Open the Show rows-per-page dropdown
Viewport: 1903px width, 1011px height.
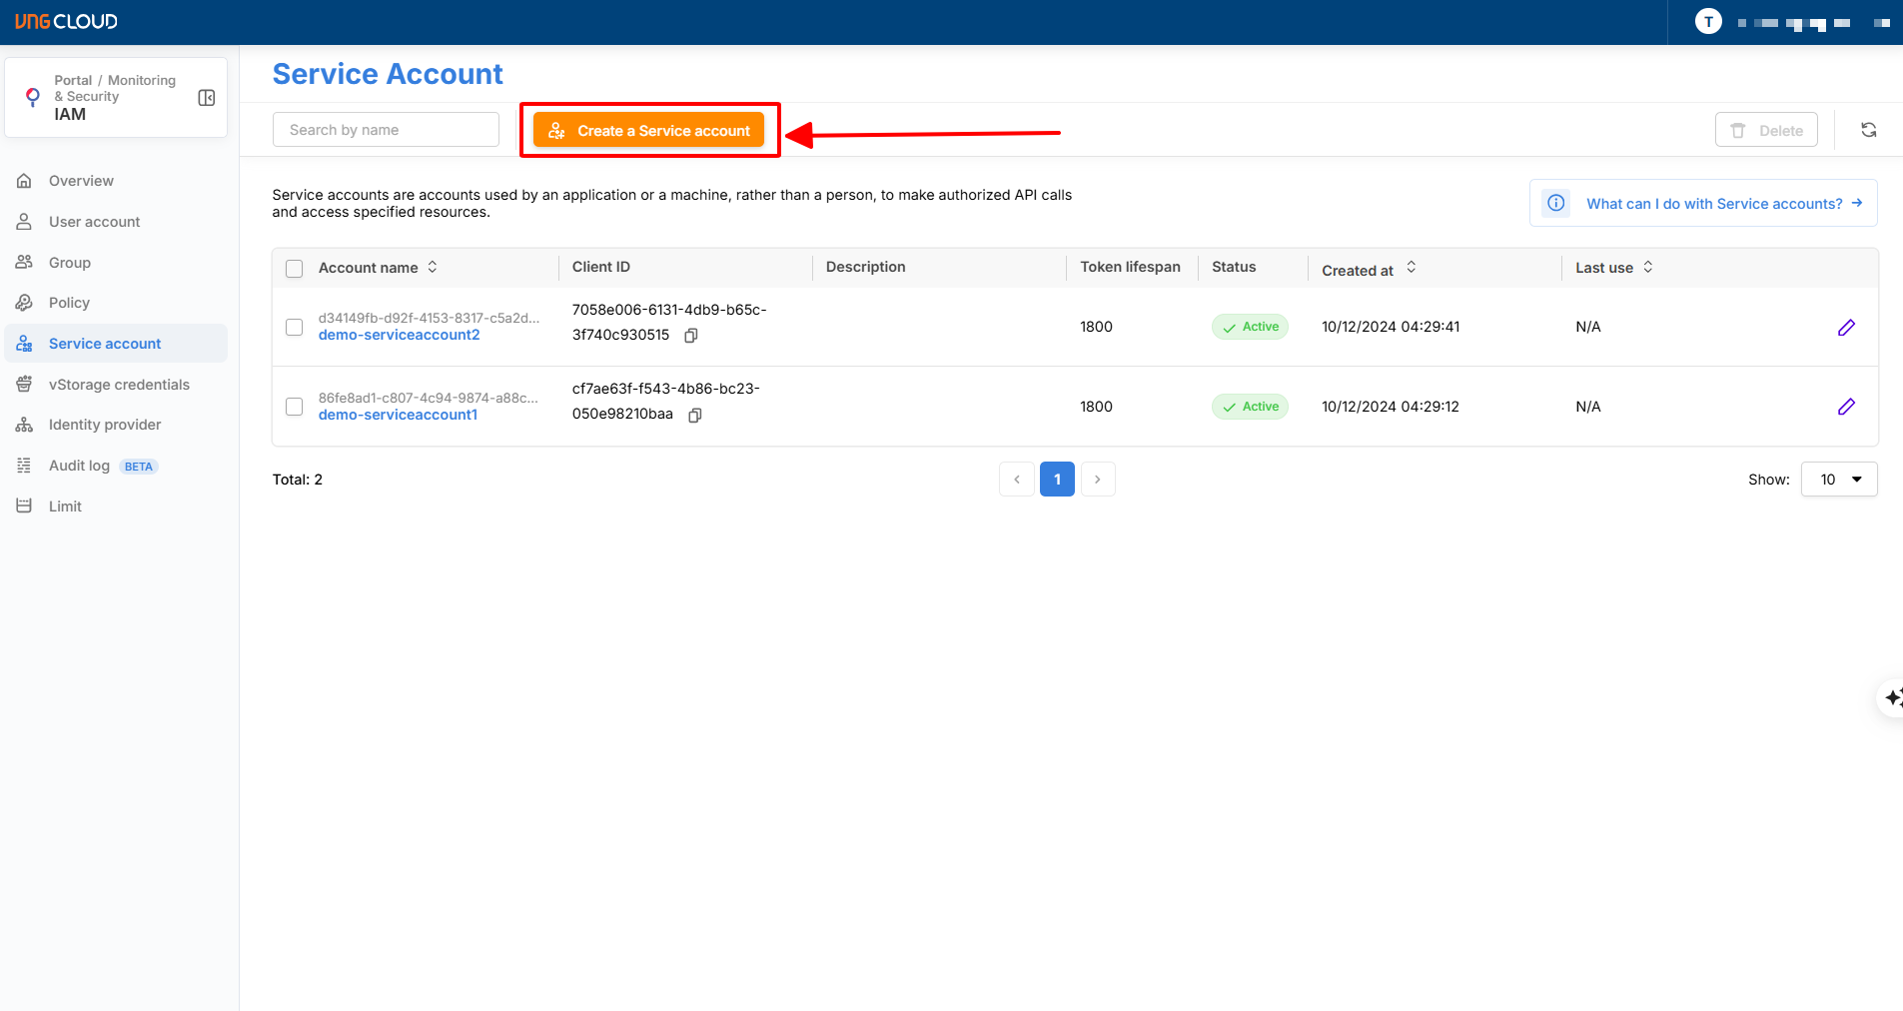pyautogui.click(x=1838, y=480)
